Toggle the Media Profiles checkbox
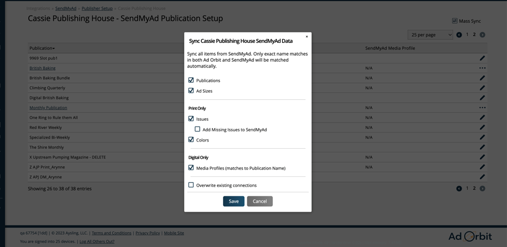This screenshot has height=247, width=507. (x=191, y=168)
